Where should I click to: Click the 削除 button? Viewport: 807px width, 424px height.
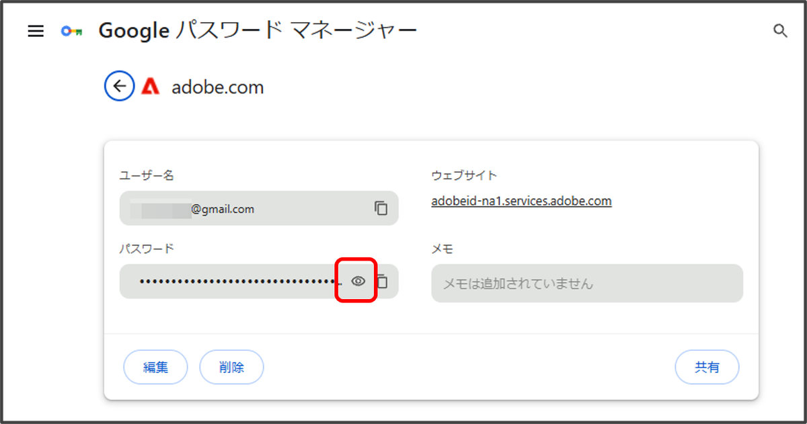click(x=231, y=368)
